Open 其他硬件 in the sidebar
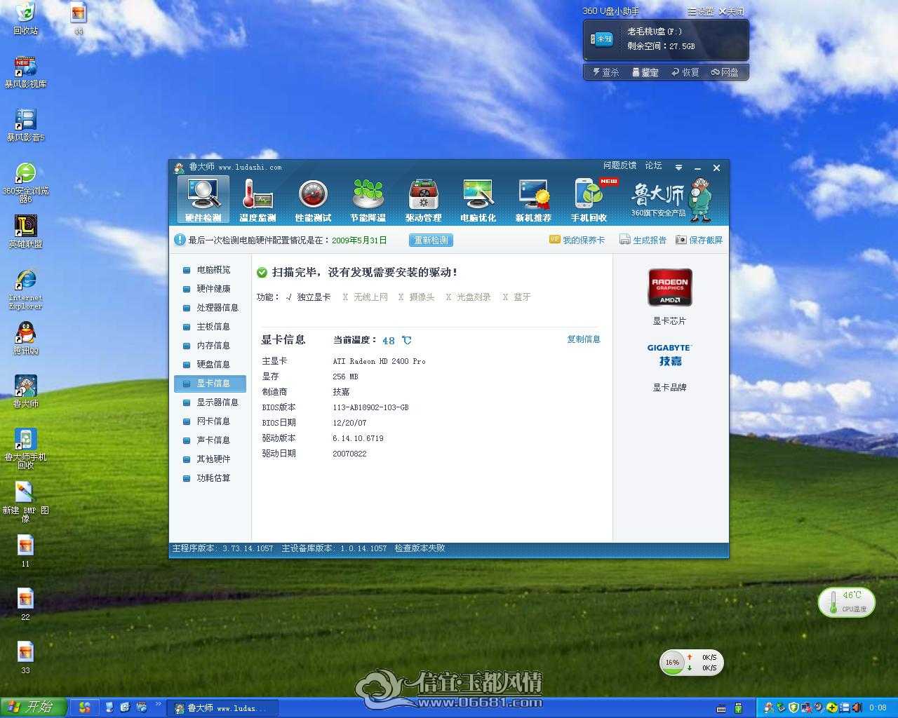 [213, 459]
